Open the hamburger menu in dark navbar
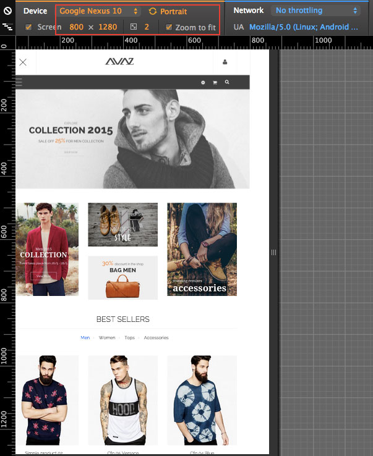This screenshot has height=456, width=373. 19,82
